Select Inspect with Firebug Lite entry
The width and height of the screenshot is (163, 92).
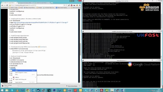[x=24, y=79]
